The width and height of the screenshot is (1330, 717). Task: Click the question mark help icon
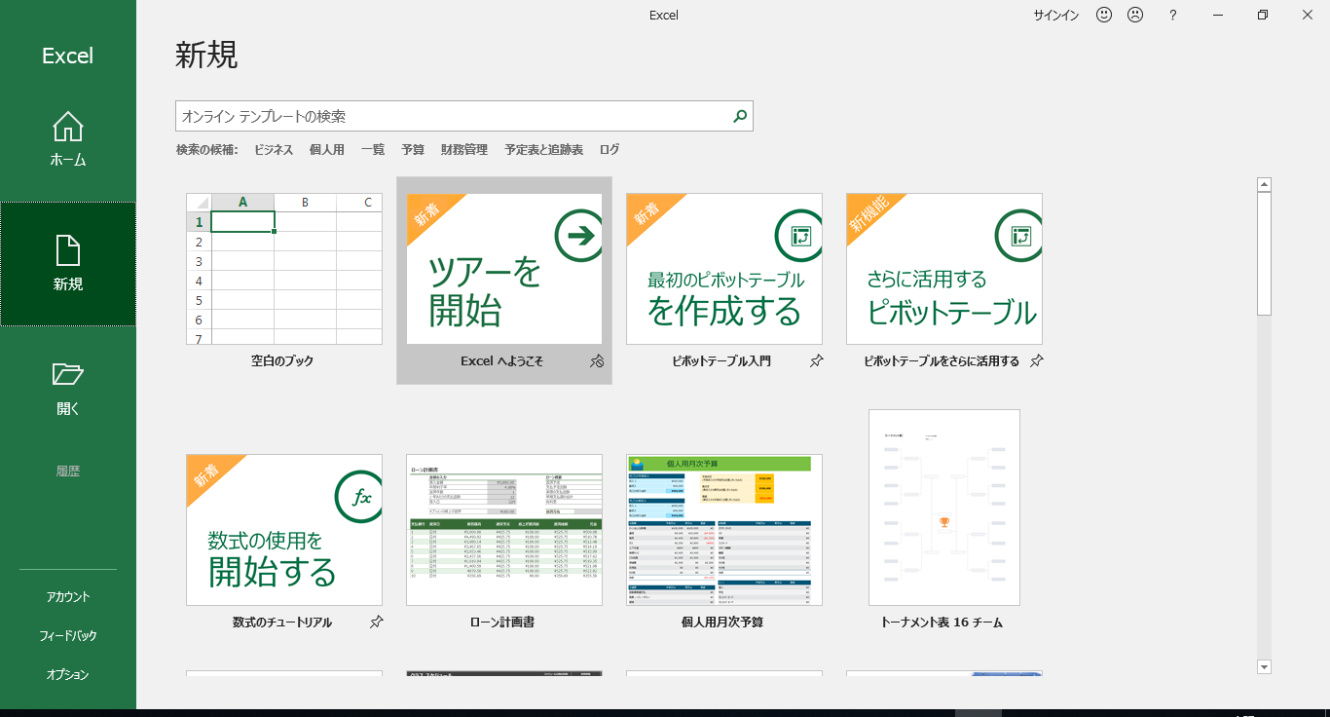[1172, 15]
